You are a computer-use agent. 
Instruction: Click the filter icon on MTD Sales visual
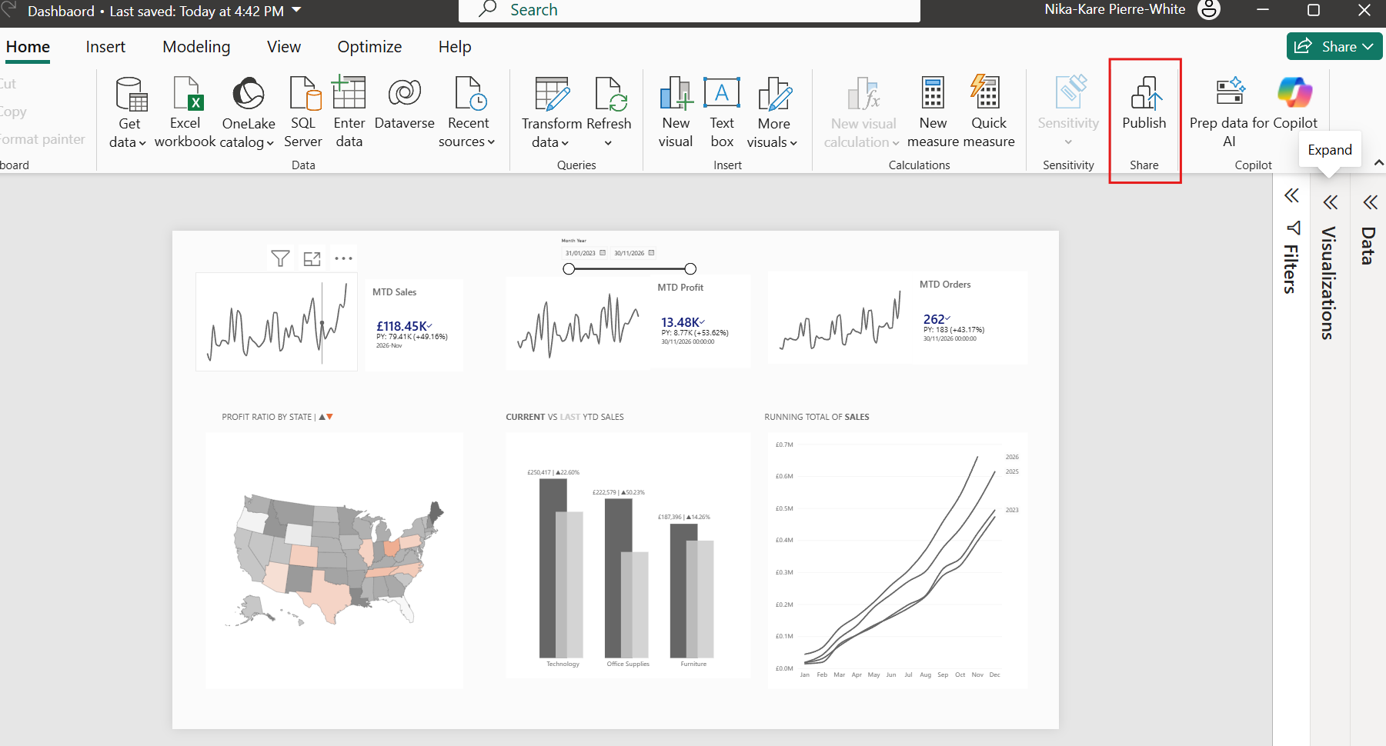[280, 258]
